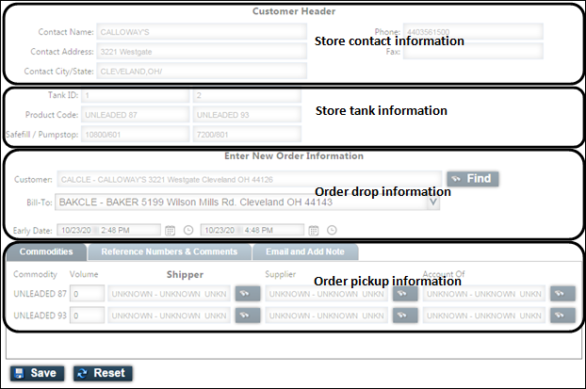586x389 pixels.
Task: Click the Shipper column heading
Action: tap(185, 275)
